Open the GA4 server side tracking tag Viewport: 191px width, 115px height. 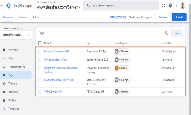point(56,60)
